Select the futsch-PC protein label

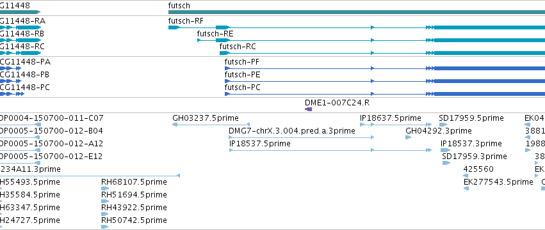(x=242, y=88)
